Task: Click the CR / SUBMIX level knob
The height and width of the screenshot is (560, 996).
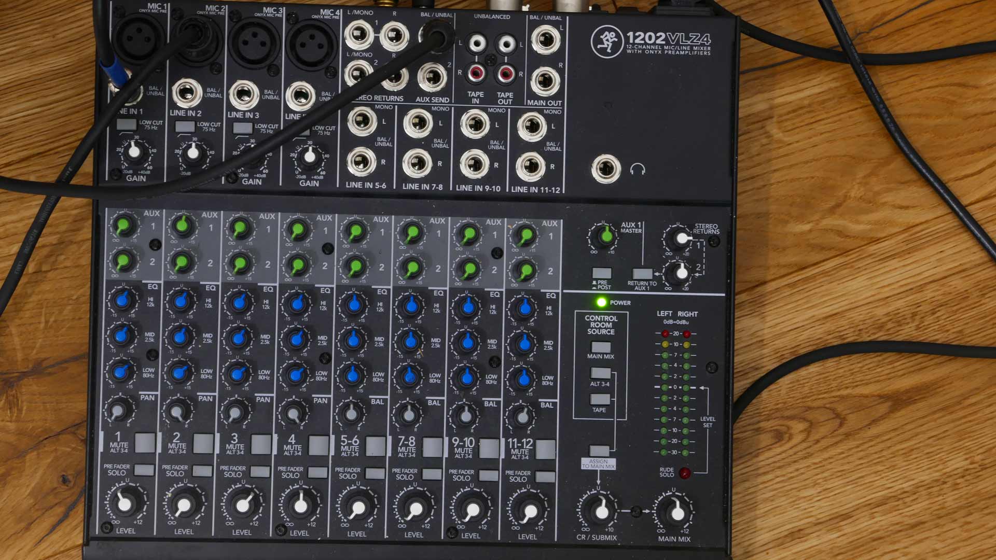Action: (x=601, y=511)
